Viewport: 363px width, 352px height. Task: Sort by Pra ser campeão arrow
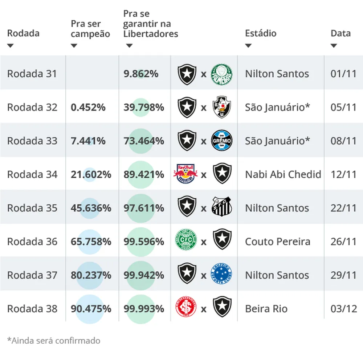(74, 46)
